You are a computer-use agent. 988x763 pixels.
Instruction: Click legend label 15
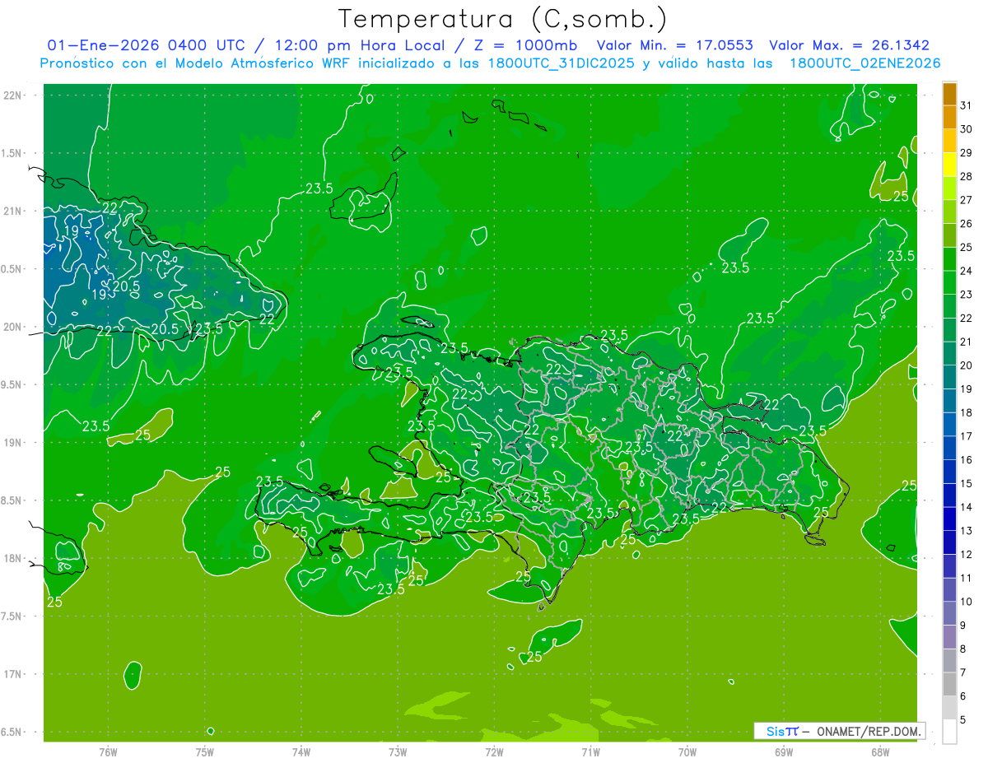point(966,483)
